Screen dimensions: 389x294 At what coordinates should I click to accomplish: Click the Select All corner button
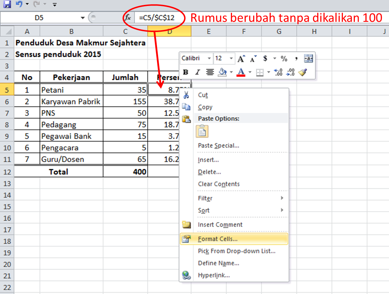coord(7,32)
